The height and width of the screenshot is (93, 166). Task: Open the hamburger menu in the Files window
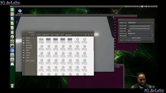click(92, 35)
